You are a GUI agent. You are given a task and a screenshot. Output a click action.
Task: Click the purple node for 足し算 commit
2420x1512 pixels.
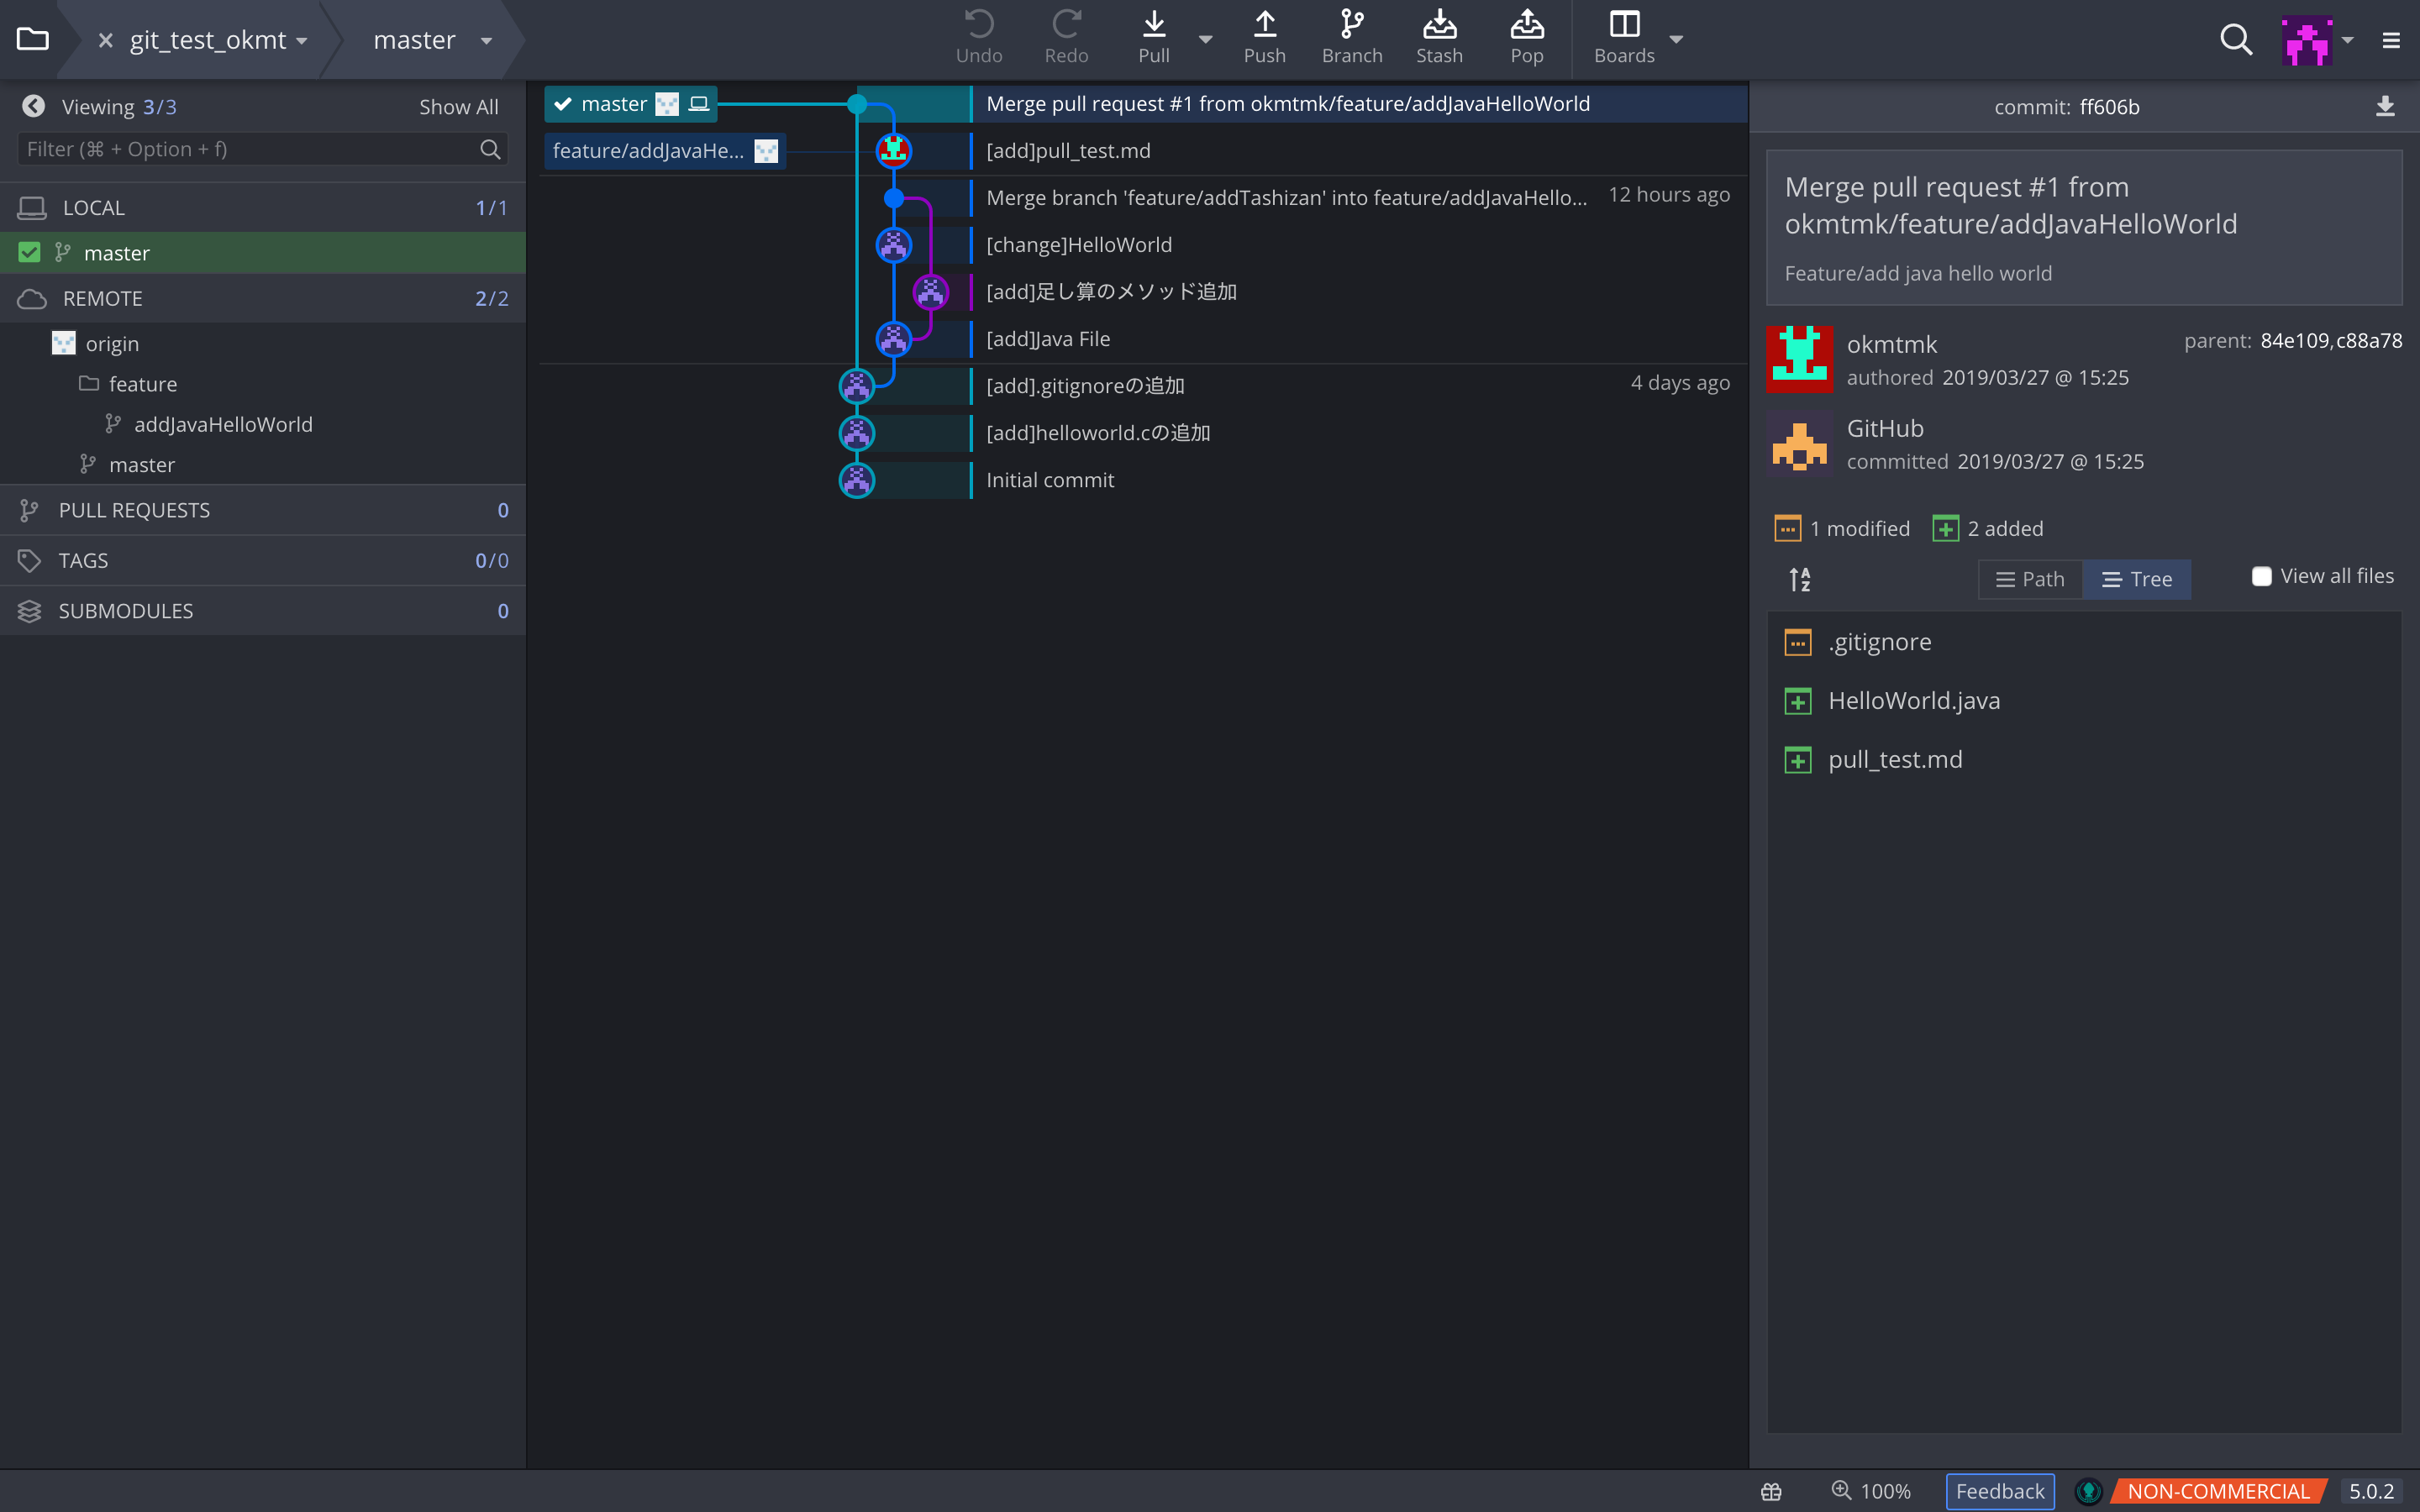click(931, 291)
